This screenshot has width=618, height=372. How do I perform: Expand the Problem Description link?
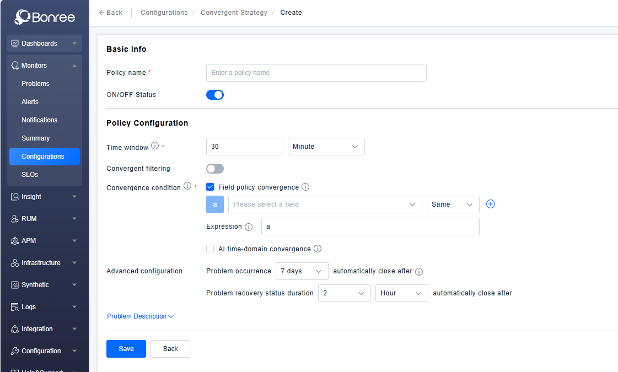[x=140, y=316]
